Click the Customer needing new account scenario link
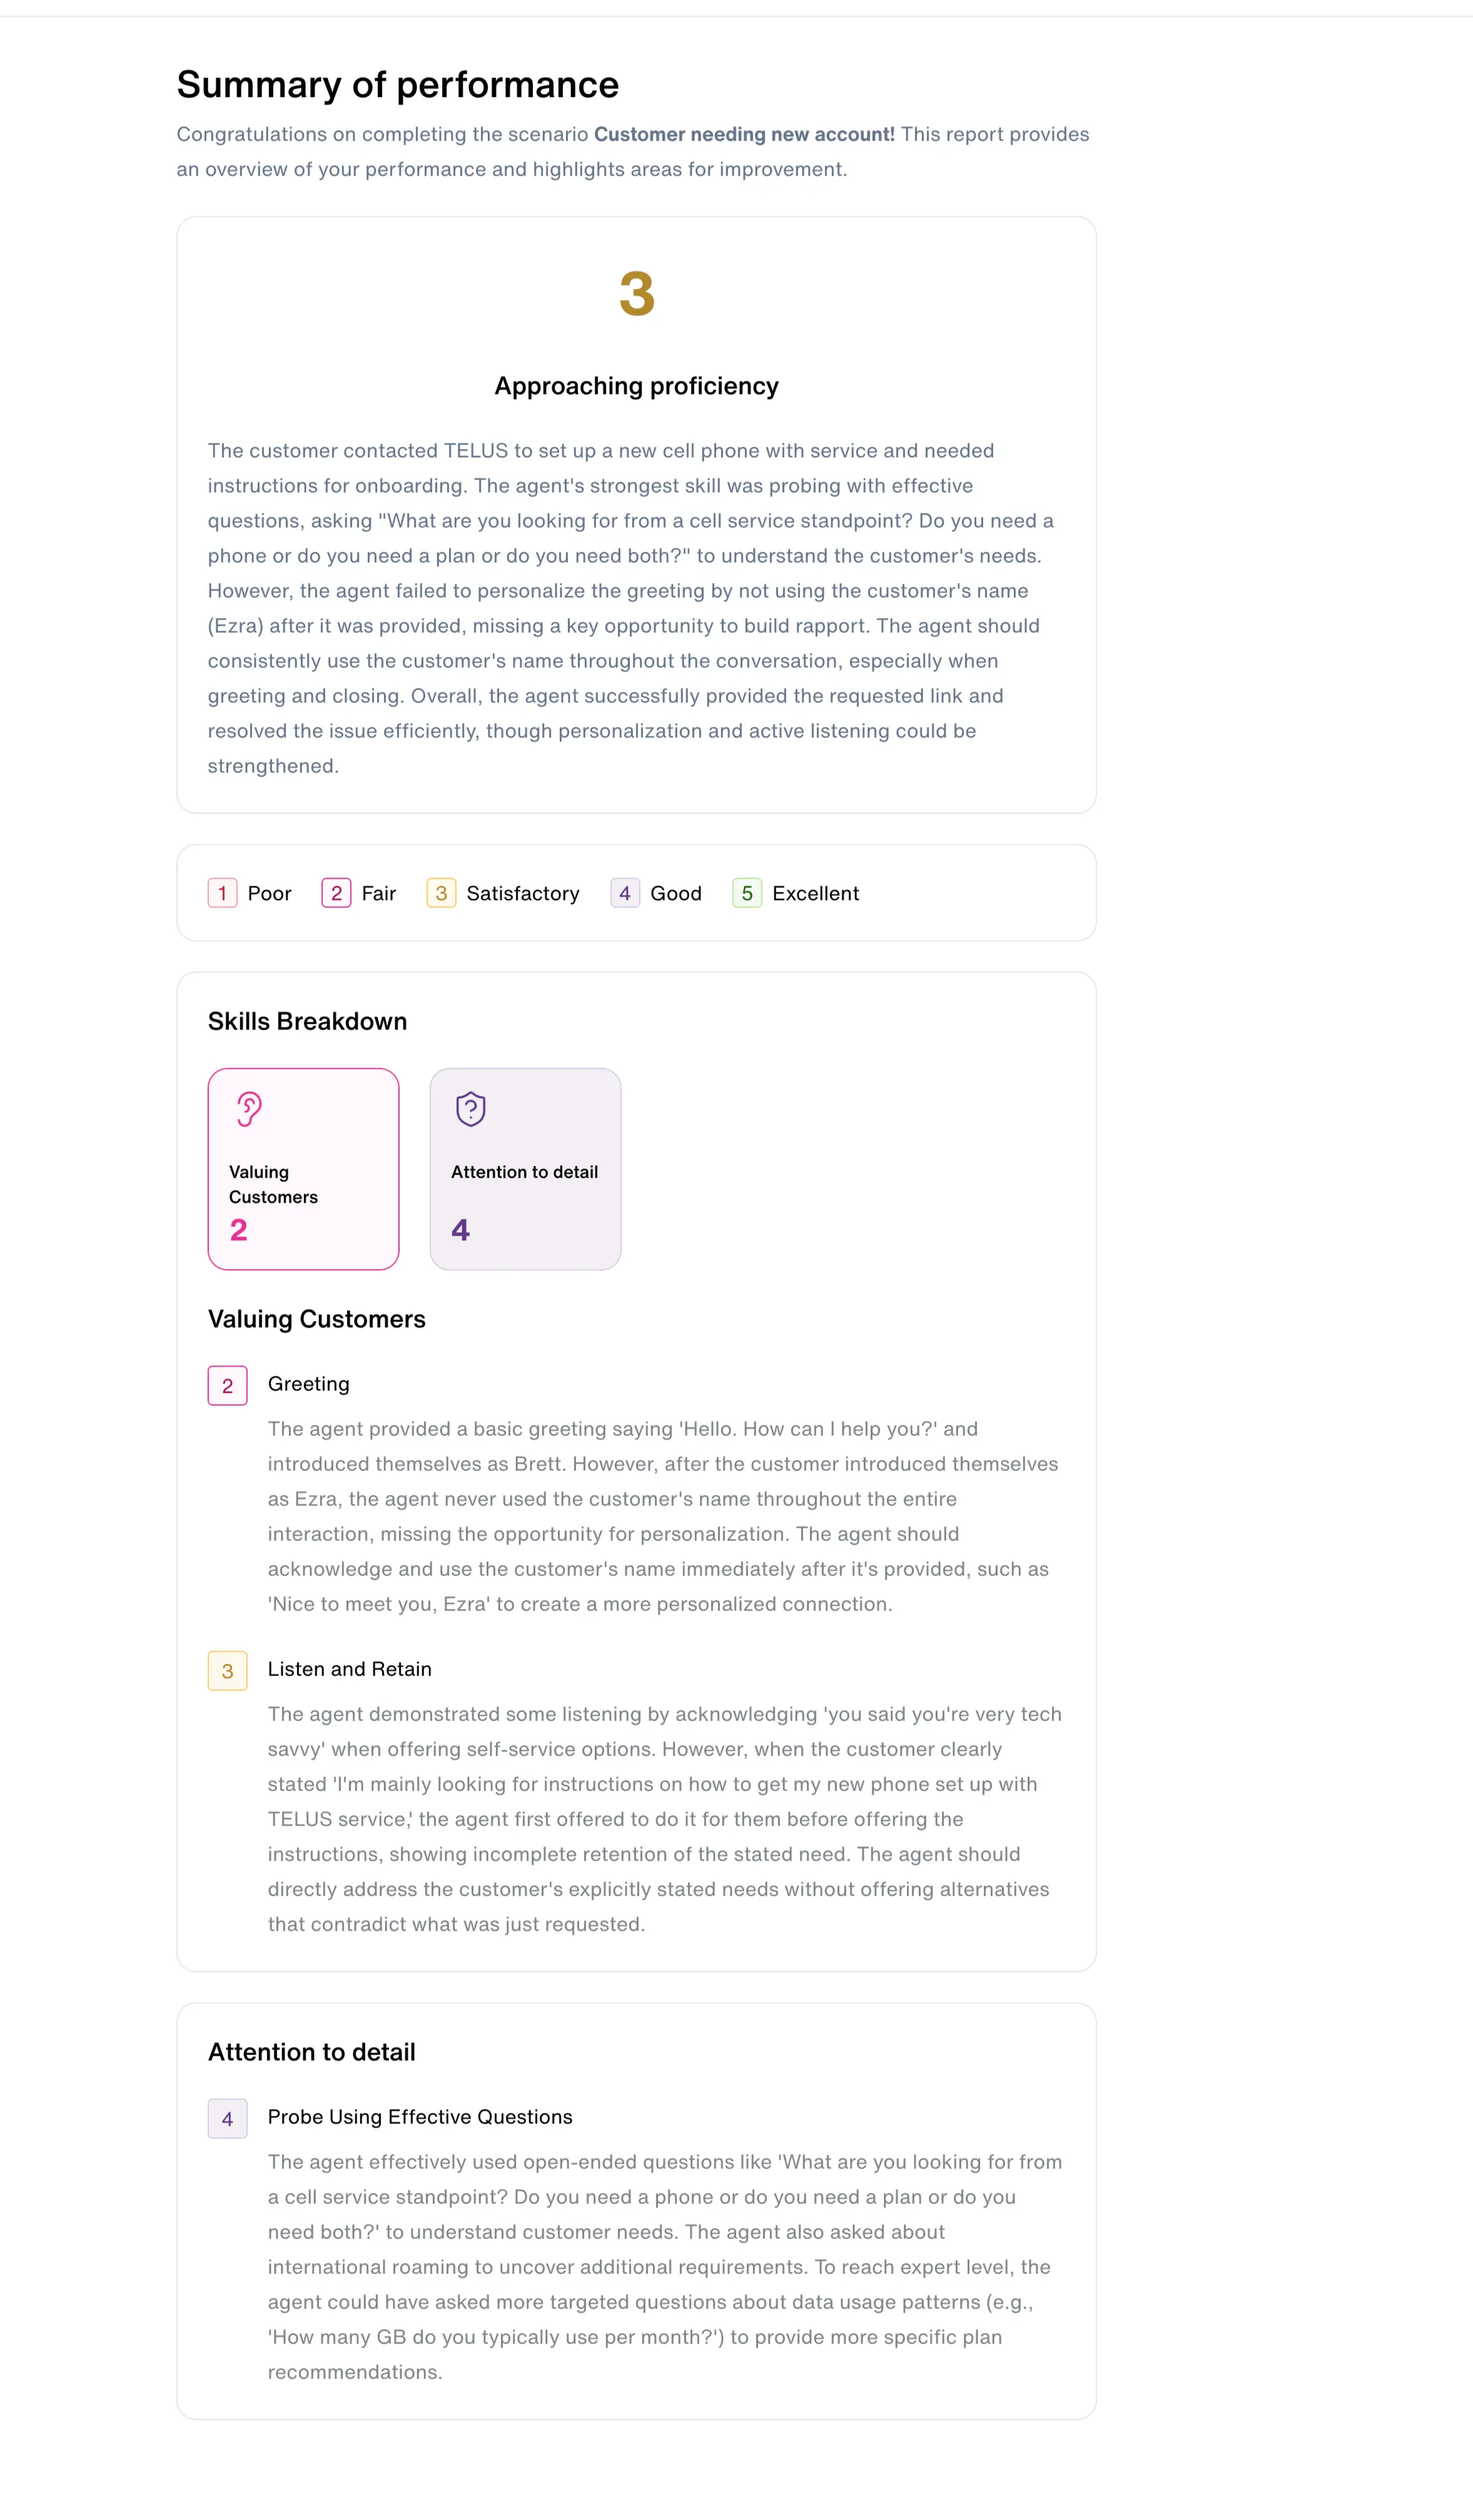 click(x=744, y=134)
